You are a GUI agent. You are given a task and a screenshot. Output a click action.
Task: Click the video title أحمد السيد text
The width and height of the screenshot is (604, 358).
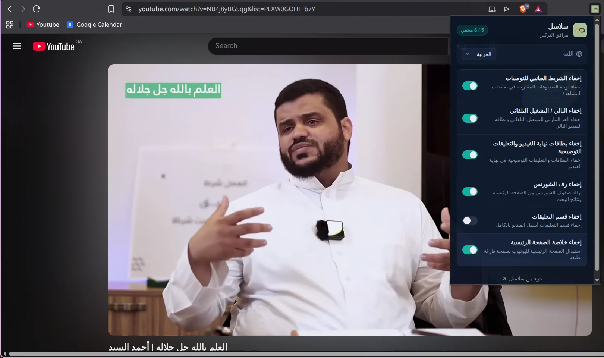tap(129, 347)
